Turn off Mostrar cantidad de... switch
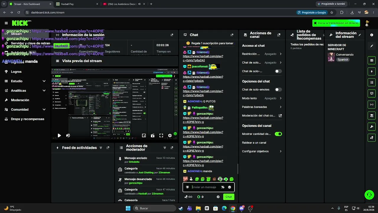The width and height of the screenshot is (378, 213). click(278, 134)
